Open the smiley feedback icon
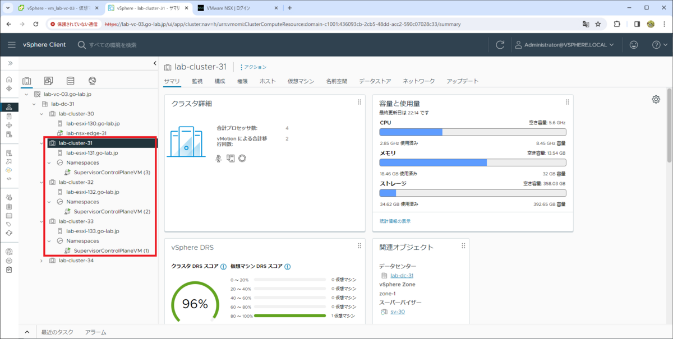This screenshot has height=339, width=673. pos(634,45)
